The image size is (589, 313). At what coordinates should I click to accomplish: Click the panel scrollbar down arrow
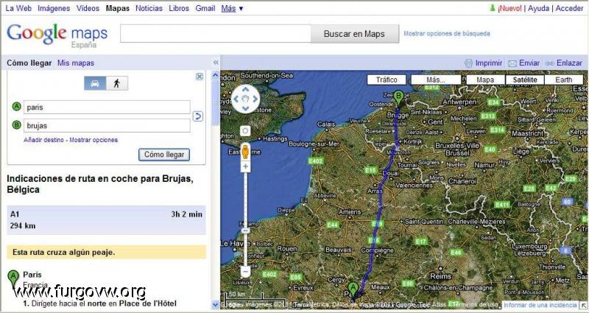coord(215,304)
